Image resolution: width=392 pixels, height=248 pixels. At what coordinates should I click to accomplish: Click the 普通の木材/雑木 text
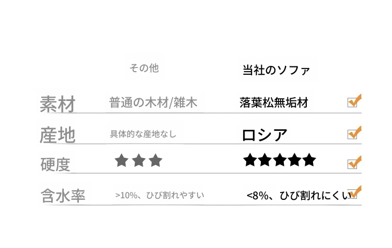[x=153, y=103]
